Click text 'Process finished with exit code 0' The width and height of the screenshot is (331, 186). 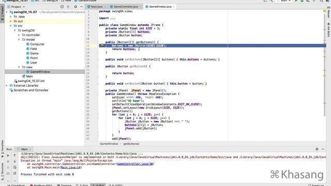pyautogui.click(x=47, y=175)
